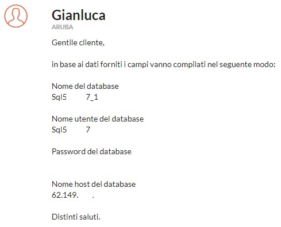Click the '62.149.' host IP value

point(65,195)
